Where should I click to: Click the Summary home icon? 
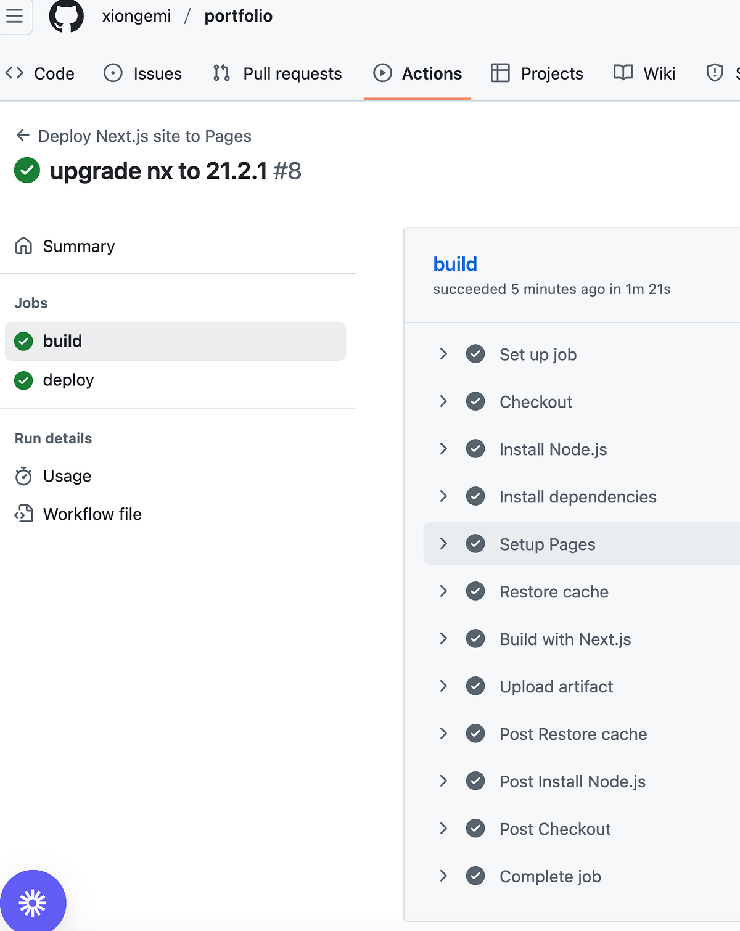(x=23, y=246)
